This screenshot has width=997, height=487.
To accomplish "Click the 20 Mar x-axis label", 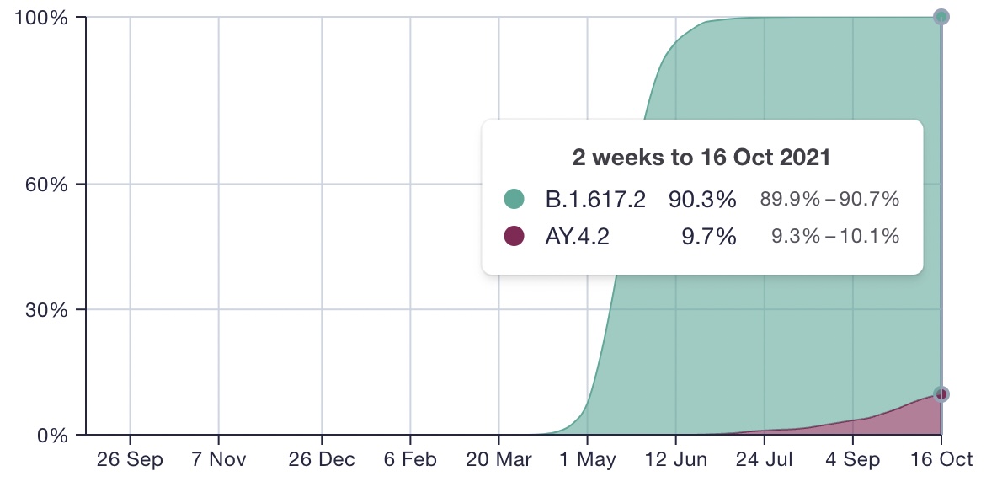I will [x=498, y=460].
